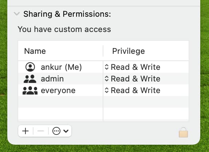Click the plus button to add a user
Image resolution: width=209 pixels, height=152 pixels.
25,131
